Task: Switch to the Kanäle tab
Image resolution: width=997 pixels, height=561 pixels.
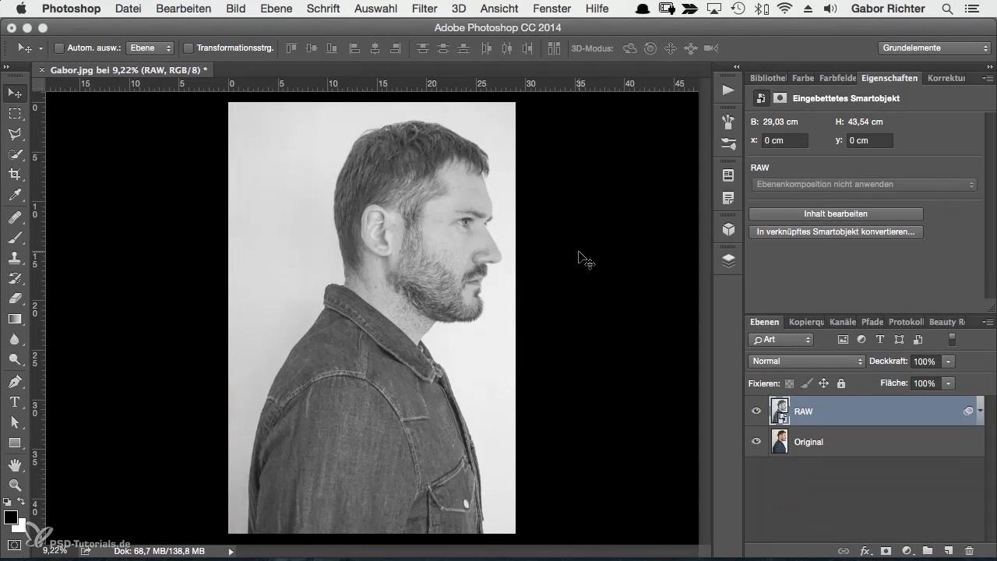Action: click(842, 322)
